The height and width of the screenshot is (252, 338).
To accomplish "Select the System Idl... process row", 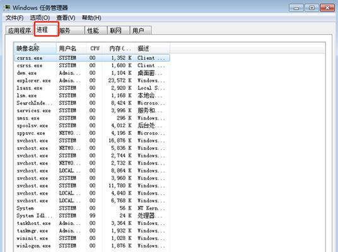I will (x=92, y=215).
